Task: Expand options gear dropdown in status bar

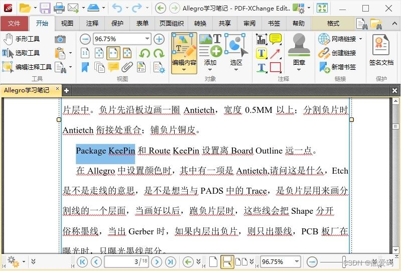Action: [24, 262]
